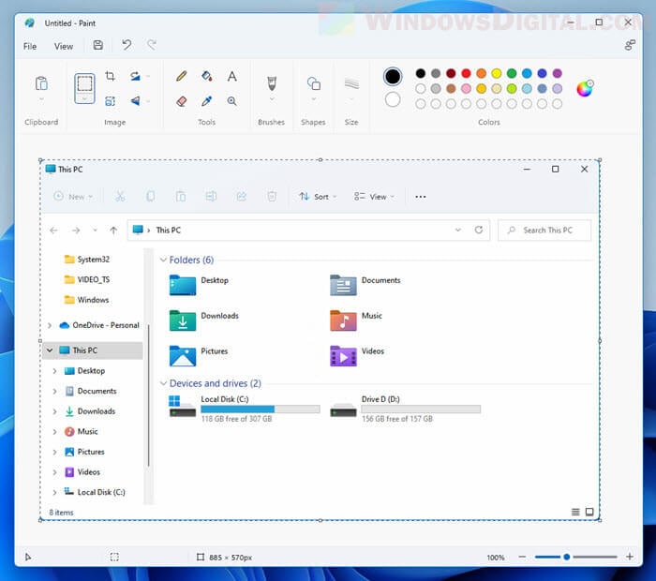Open the Resize and skew tool
The height and width of the screenshot is (581, 656).
point(110,101)
